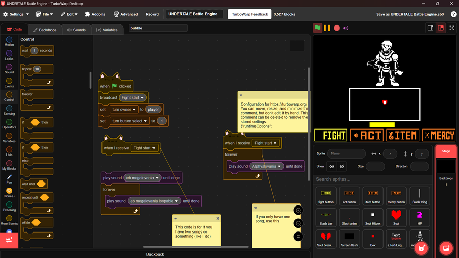Pause the project with pause button
459x258 pixels.
(327, 28)
